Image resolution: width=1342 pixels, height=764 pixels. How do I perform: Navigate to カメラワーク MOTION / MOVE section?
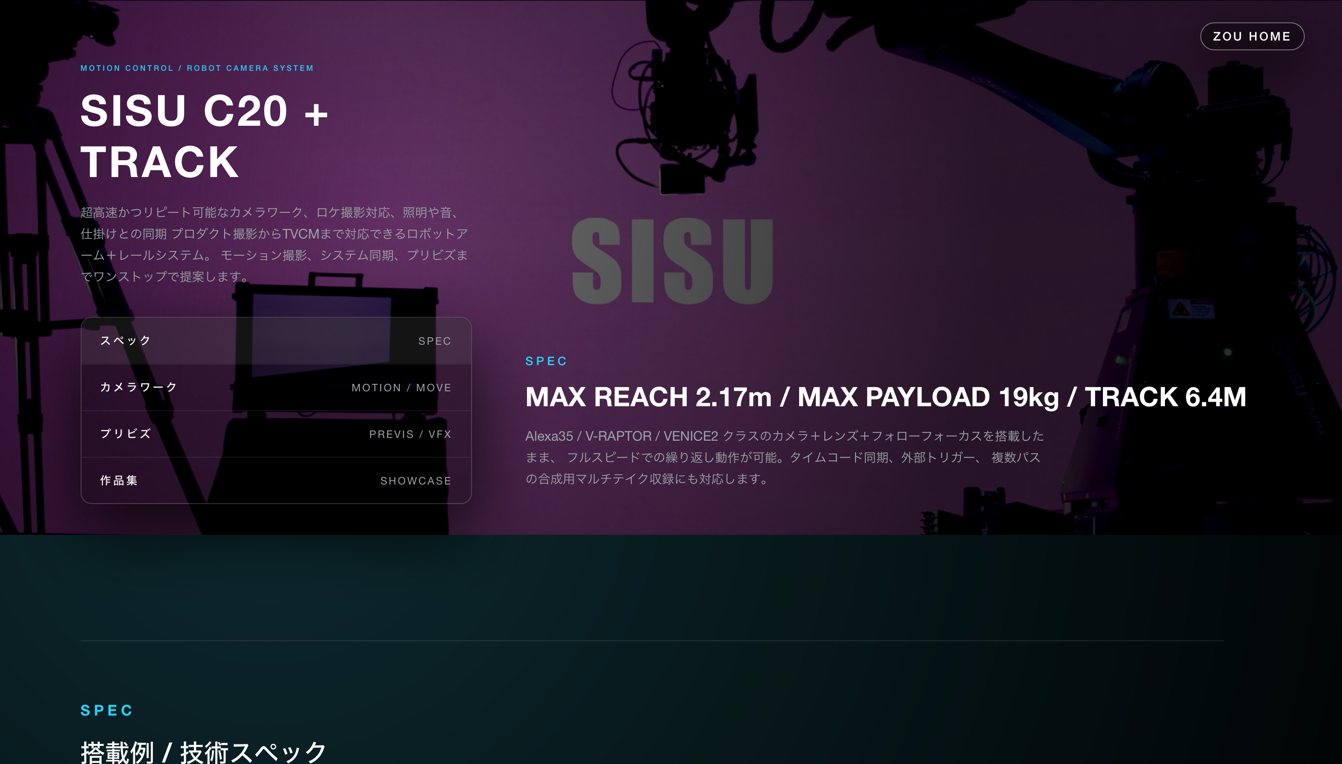(x=275, y=387)
